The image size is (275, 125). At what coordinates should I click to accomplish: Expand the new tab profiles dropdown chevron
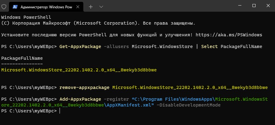click(x=101, y=7)
